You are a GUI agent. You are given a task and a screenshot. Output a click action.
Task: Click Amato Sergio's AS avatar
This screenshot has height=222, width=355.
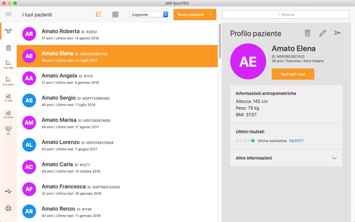click(29, 100)
